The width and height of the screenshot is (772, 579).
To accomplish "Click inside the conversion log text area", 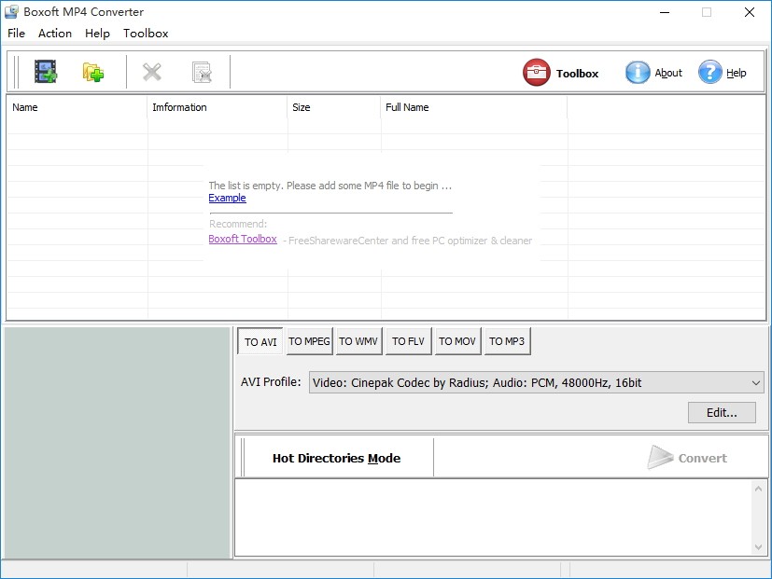I will tap(494, 517).
